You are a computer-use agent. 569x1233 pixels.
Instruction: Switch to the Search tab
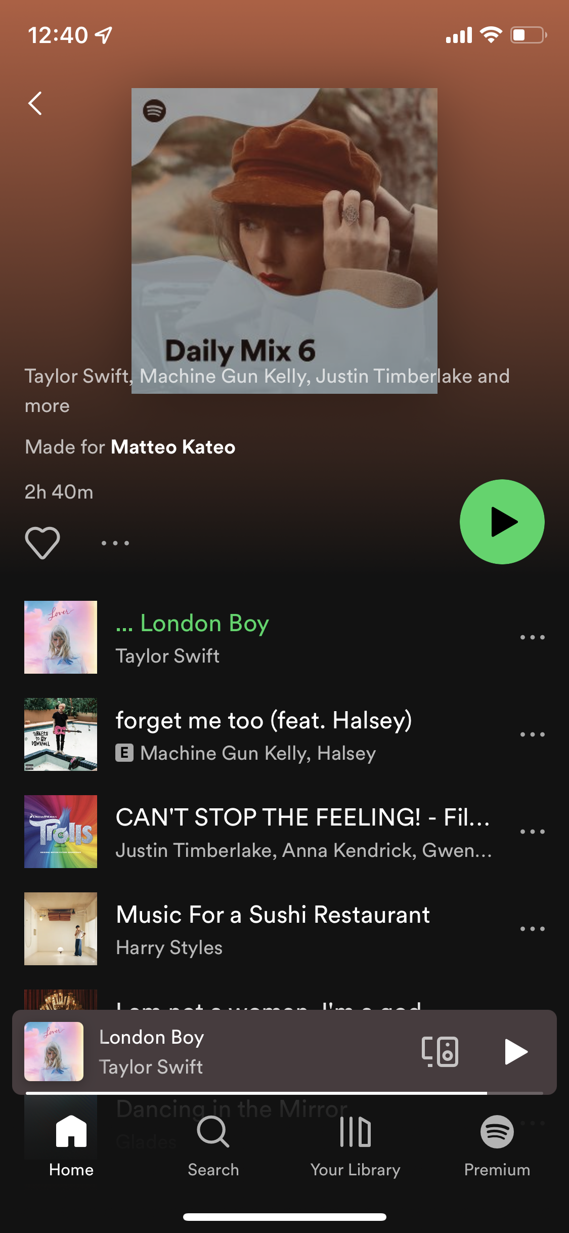pos(213,1146)
